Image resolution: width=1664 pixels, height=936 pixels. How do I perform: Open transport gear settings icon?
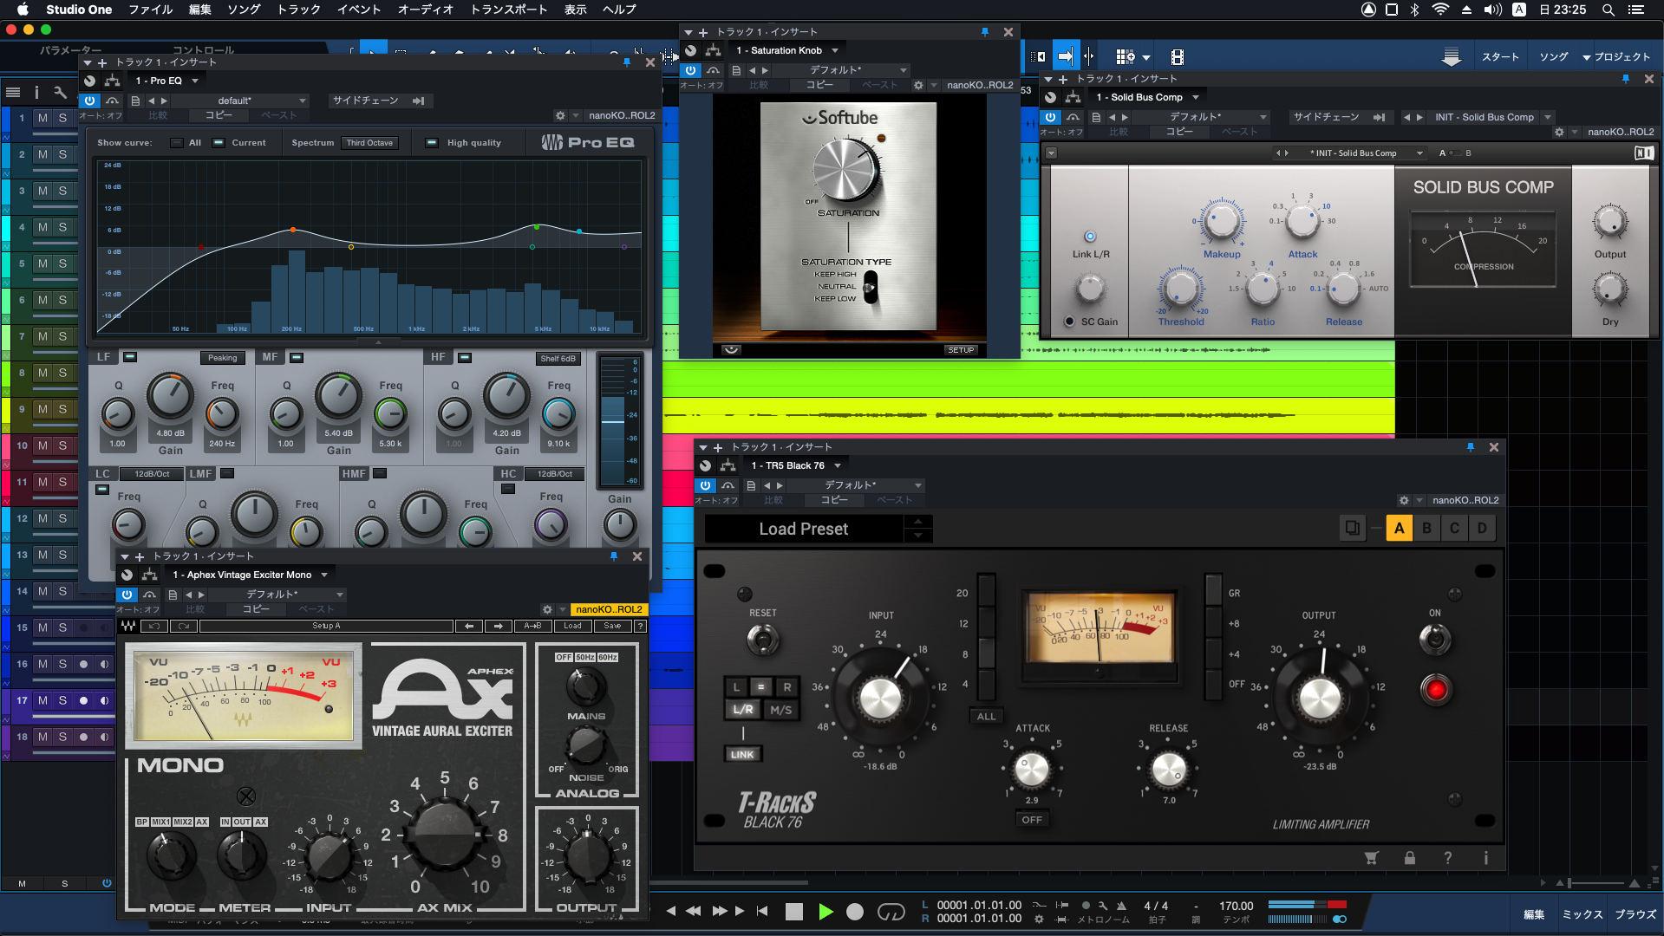[x=1039, y=920]
